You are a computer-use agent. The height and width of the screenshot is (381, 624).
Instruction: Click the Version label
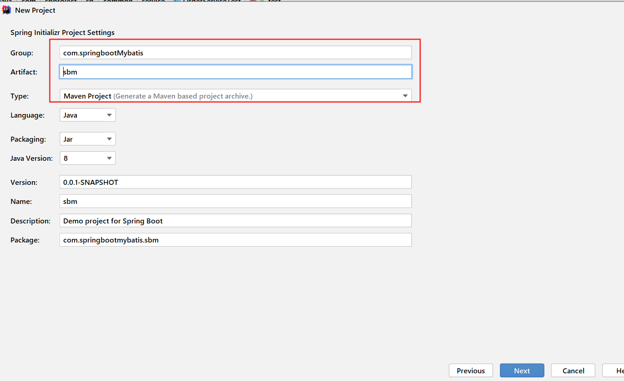(24, 182)
